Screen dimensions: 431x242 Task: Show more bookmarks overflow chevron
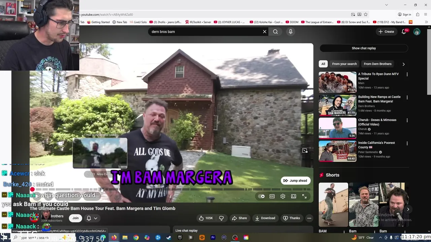click(x=426, y=22)
